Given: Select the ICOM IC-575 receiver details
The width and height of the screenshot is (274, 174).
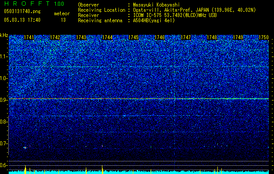Looking at the screenshot, I should [175, 15].
